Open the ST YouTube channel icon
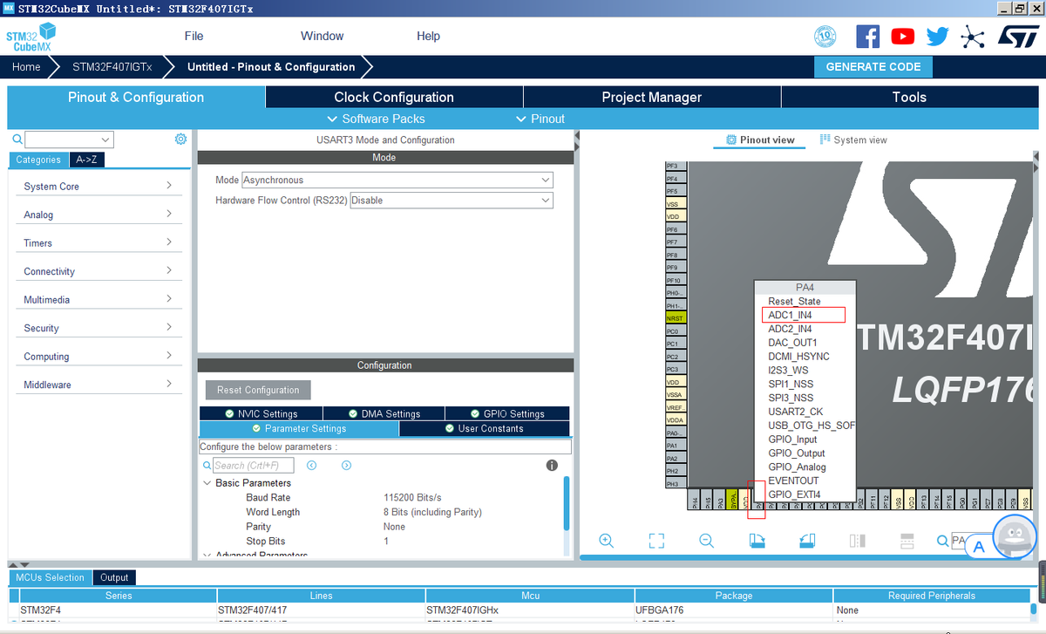This screenshot has width=1046, height=634. click(903, 36)
